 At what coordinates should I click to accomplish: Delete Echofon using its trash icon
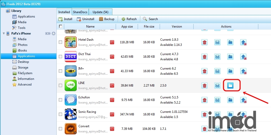click(x=204, y=100)
